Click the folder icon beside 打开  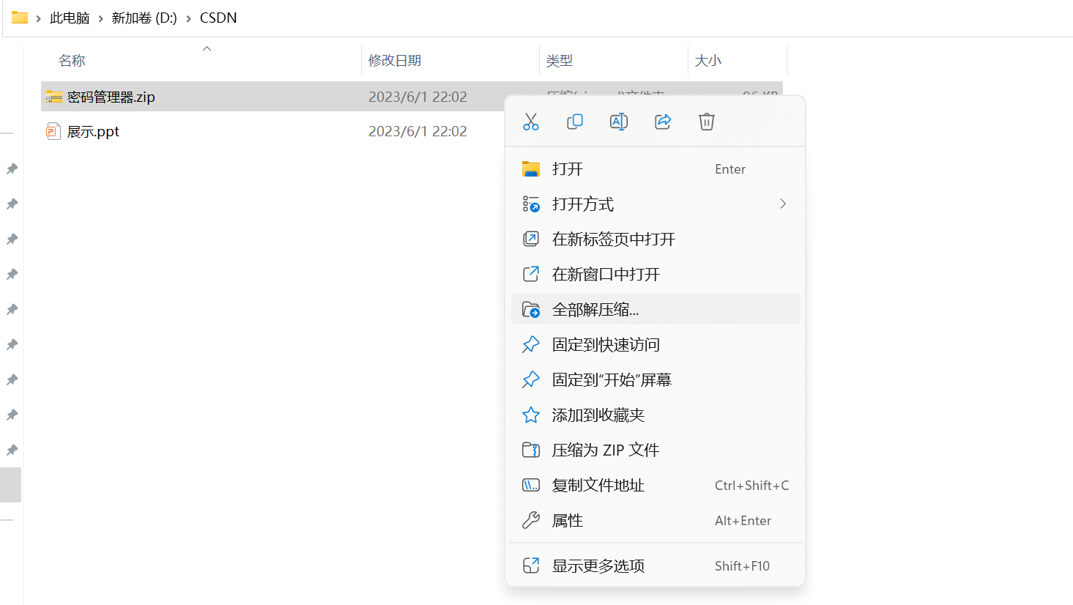click(531, 169)
